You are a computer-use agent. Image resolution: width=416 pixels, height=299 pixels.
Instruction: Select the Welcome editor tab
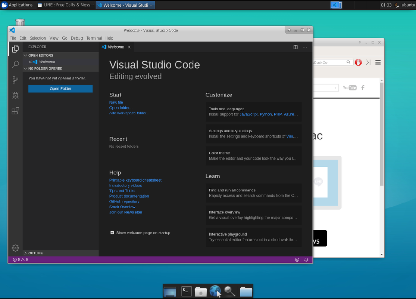tap(116, 47)
